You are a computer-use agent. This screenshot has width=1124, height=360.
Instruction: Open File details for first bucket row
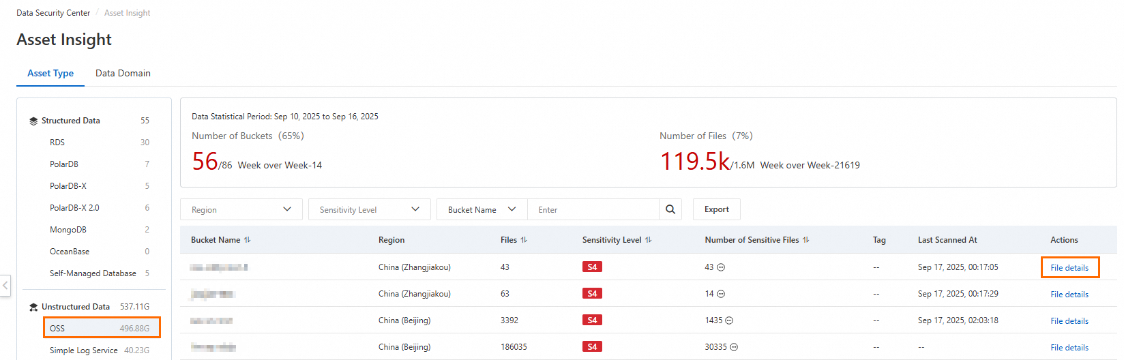[1069, 268]
